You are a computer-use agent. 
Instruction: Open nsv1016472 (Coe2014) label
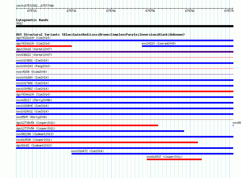coord(87,151)
